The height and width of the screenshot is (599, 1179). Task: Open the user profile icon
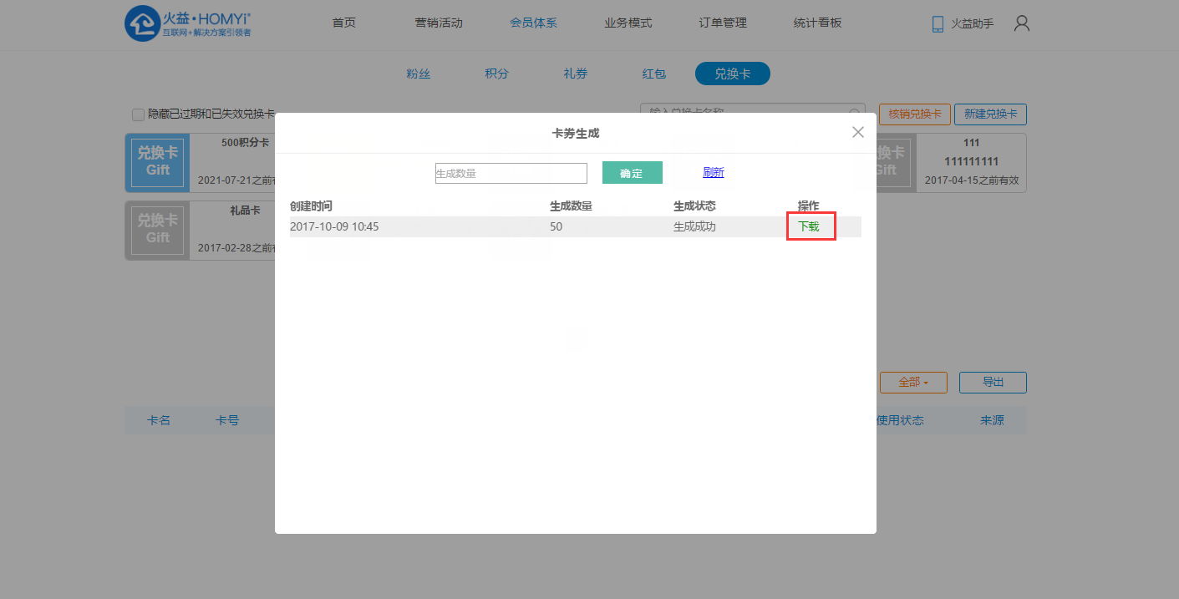pos(1021,23)
